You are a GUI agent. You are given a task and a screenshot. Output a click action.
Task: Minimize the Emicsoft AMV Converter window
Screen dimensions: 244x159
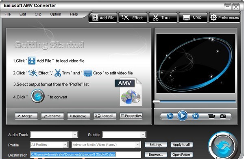pos(227,7)
